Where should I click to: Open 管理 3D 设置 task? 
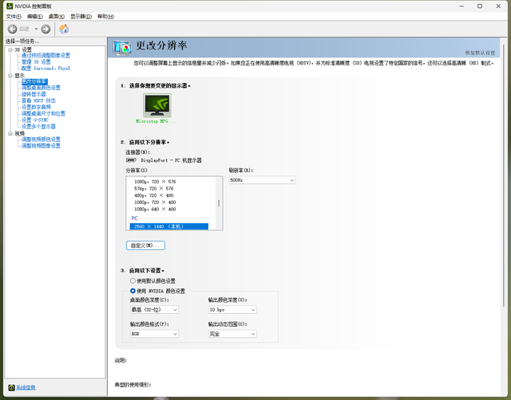(x=36, y=62)
